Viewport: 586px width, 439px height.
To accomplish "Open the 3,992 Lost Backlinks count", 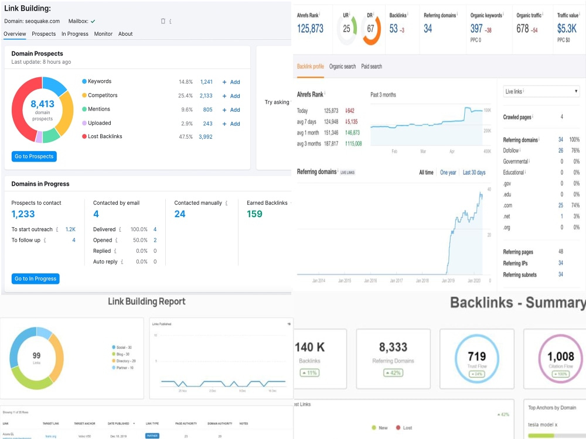I will tap(206, 136).
